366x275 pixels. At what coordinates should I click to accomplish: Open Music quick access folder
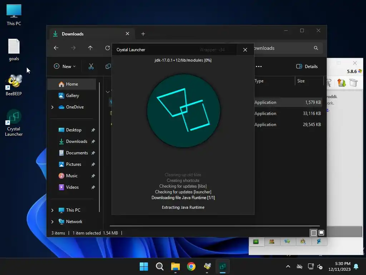72,176
